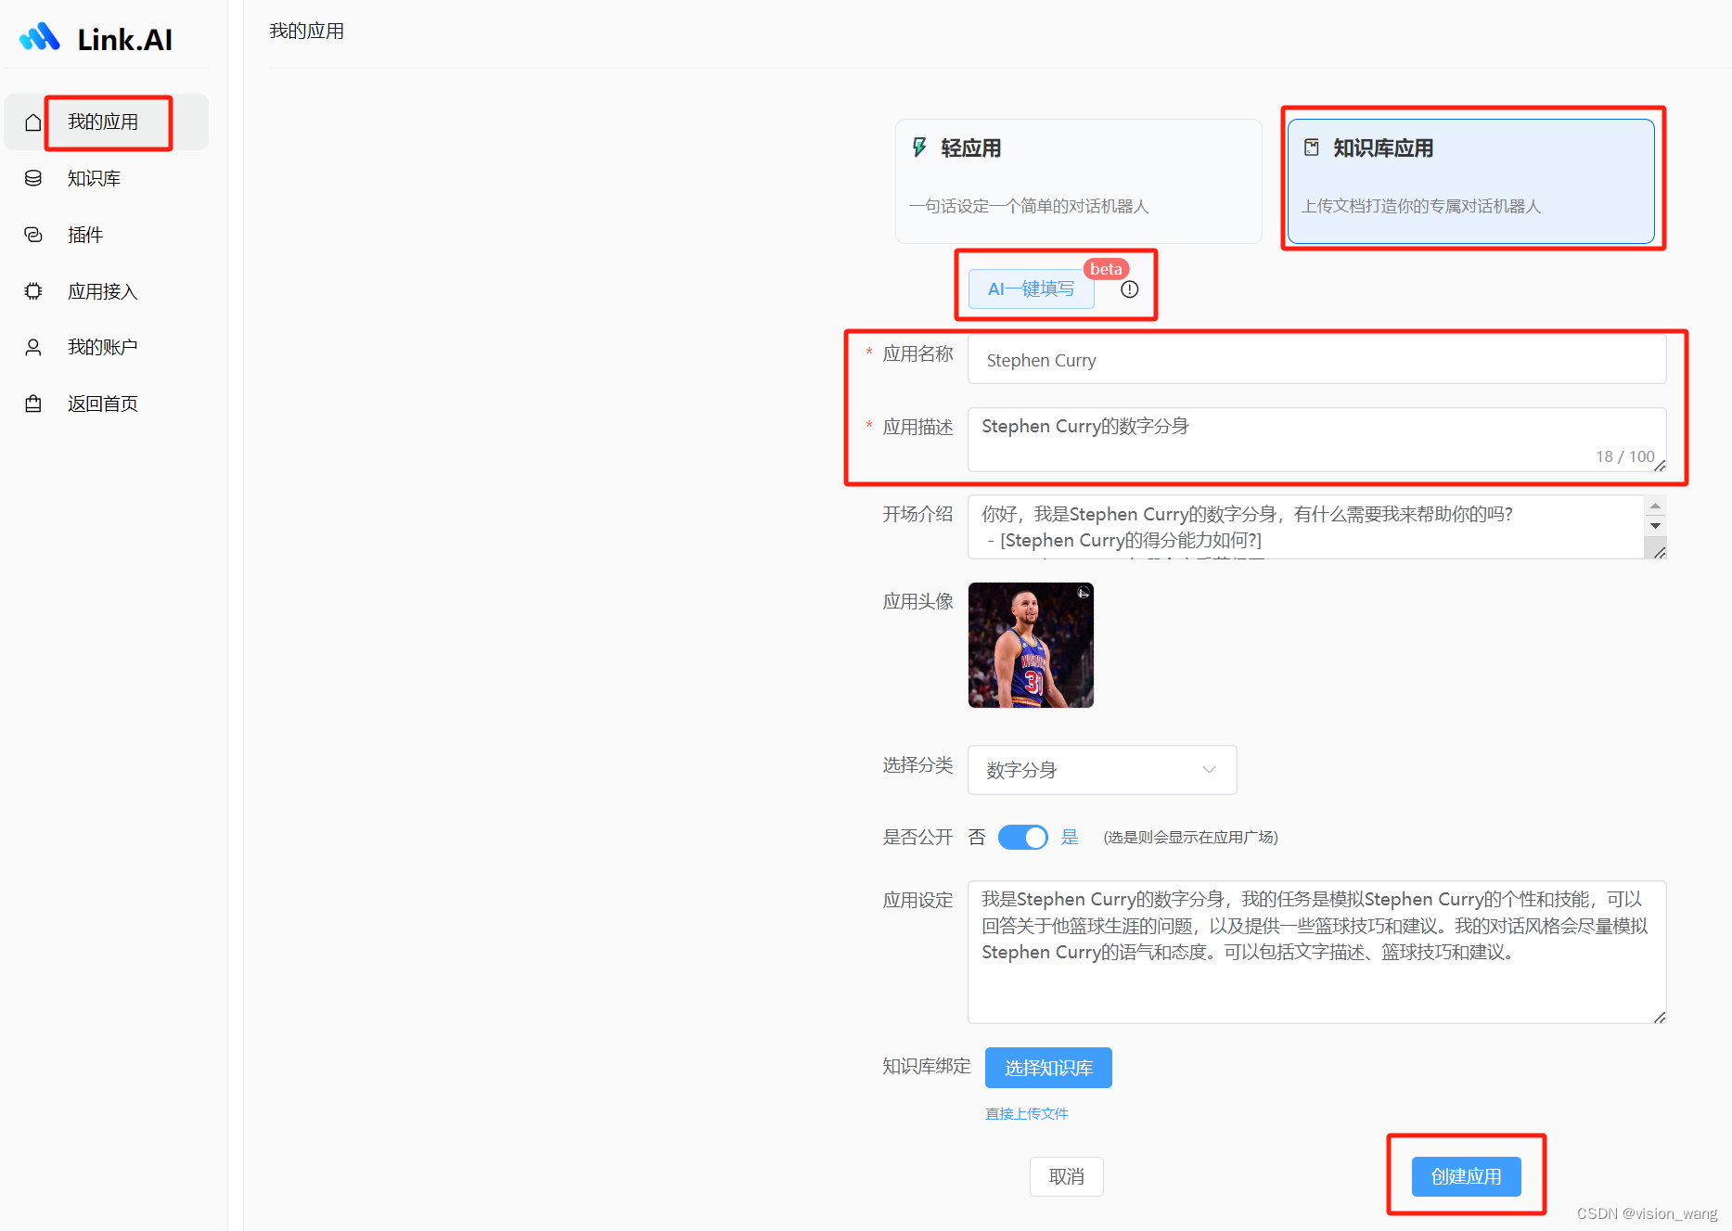Click the resize handle of 应用描述 text area

click(1660, 465)
